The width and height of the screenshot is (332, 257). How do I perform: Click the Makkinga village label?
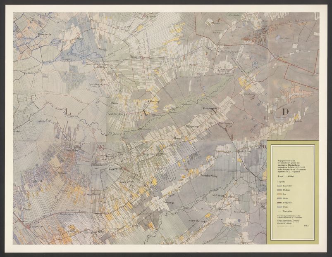point(217,195)
